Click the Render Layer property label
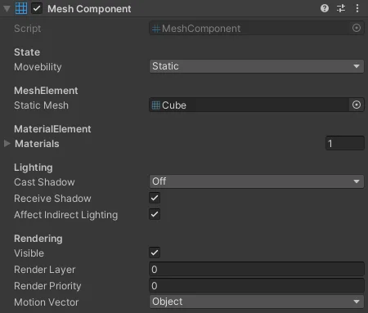The image size is (368, 313). (x=45, y=270)
